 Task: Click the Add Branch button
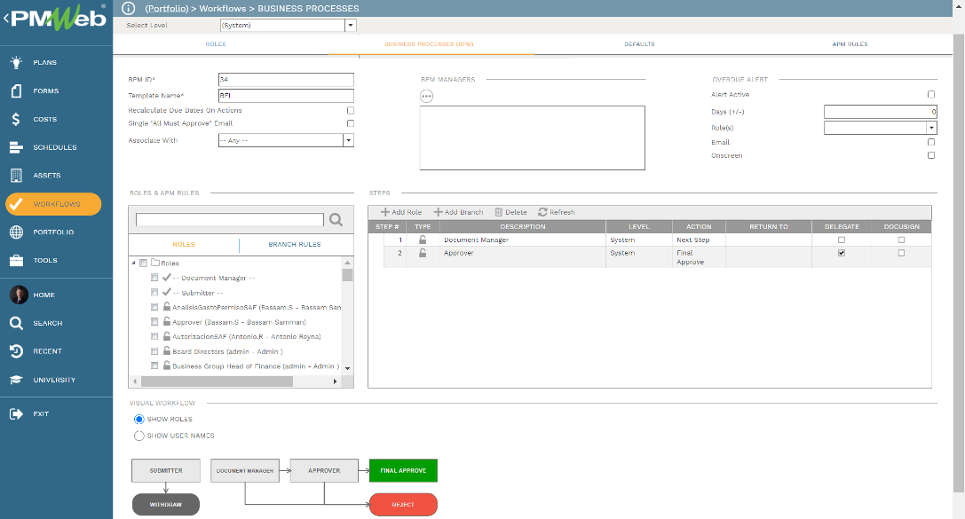click(x=458, y=212)
